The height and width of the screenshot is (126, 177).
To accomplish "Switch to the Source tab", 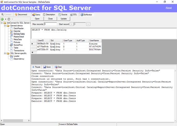I will (63, 14).
